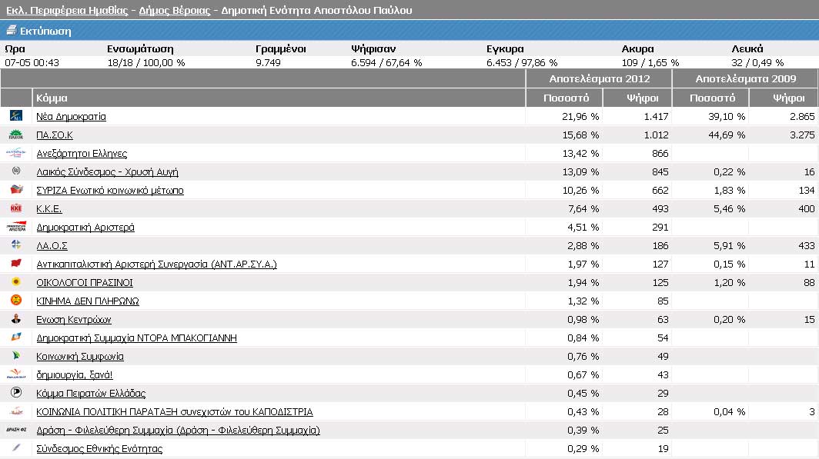Click the Ανεξάρτητοι Έλληνες party logo

(x=16, y=153)
